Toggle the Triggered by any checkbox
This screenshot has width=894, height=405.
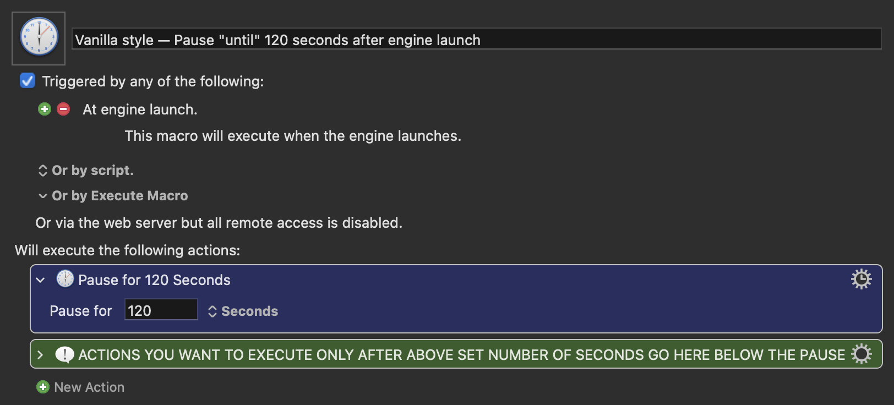pyautogui.click(x=28, y=81)
